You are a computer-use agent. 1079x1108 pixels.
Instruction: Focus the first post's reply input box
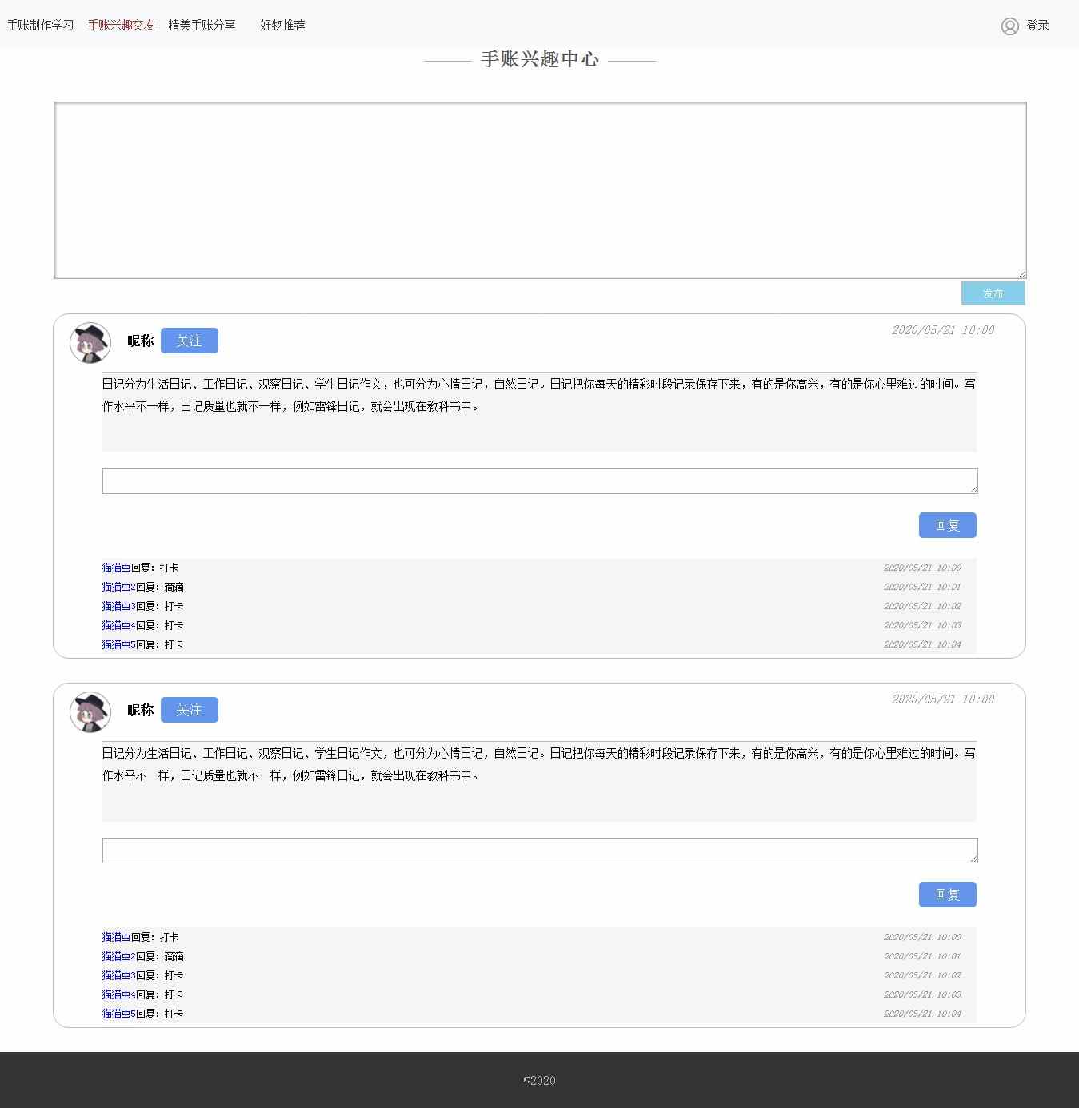click(x=540, y=481)
